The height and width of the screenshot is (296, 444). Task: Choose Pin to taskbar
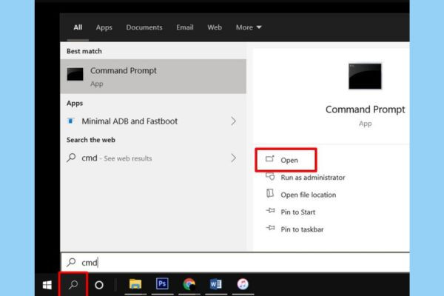pyautogui.click(x=302, y=229)
